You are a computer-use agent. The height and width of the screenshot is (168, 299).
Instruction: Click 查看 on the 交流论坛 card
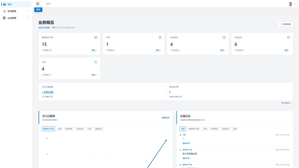click(x=287, y=50)
